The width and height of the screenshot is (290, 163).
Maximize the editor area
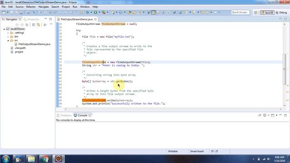tap(285, 19)
